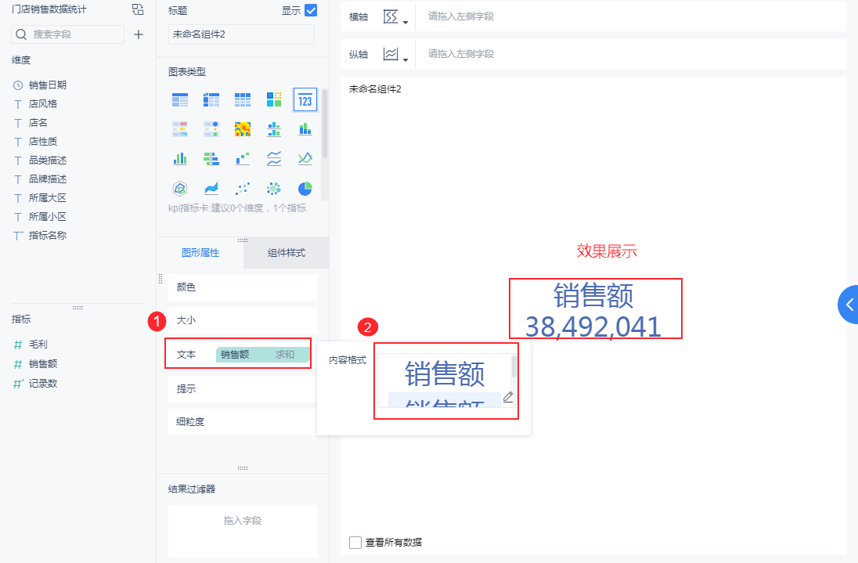
Task: Select the 记录数 measure field
Action: (x=43, y=384)
